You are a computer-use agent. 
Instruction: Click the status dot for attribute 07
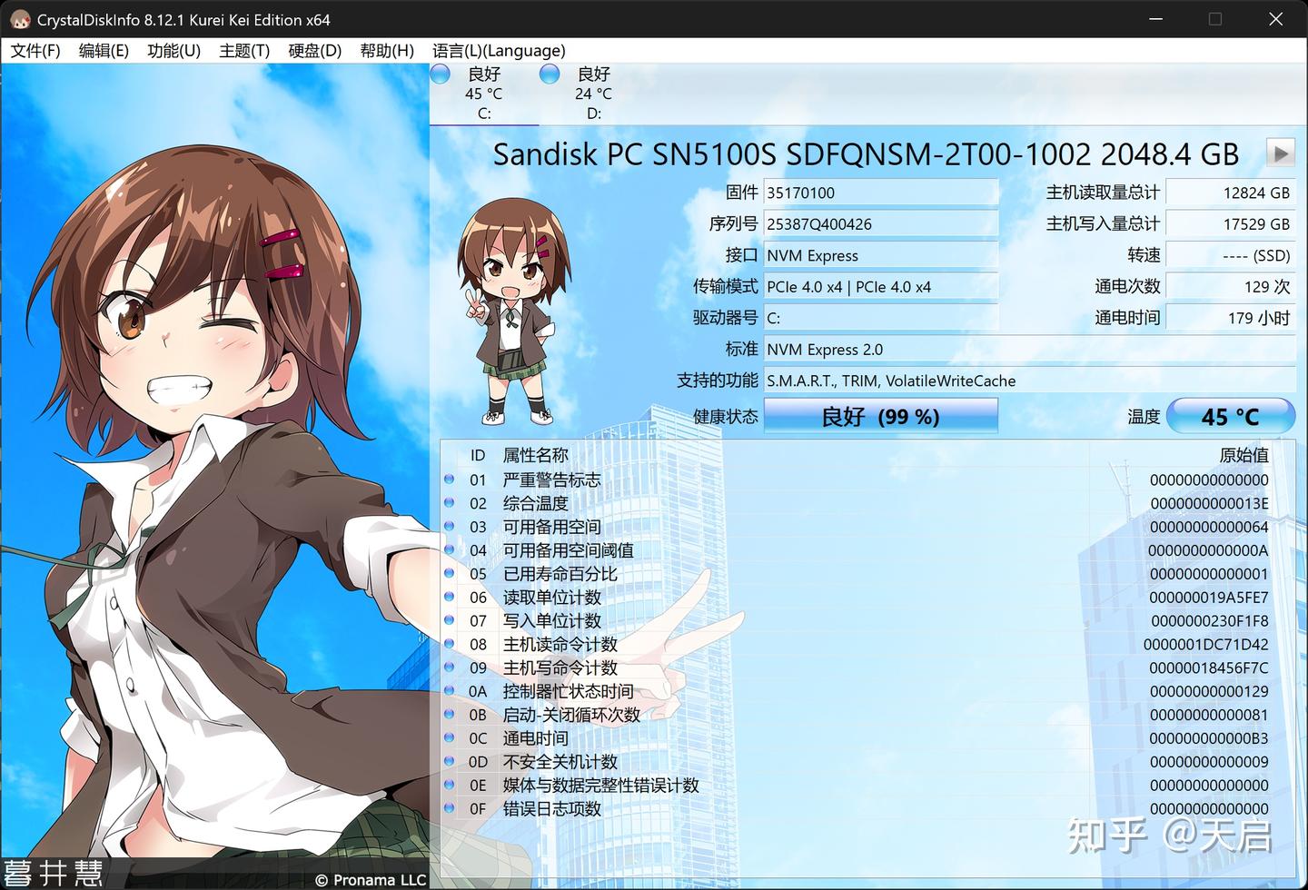(450, 620)
